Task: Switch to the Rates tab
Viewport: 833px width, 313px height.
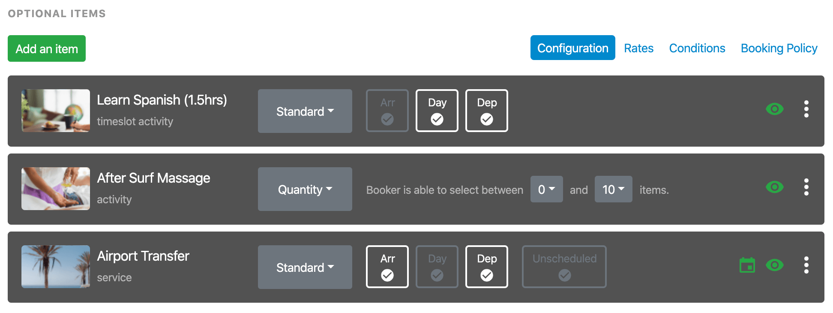Action: (x=638, y=48)
